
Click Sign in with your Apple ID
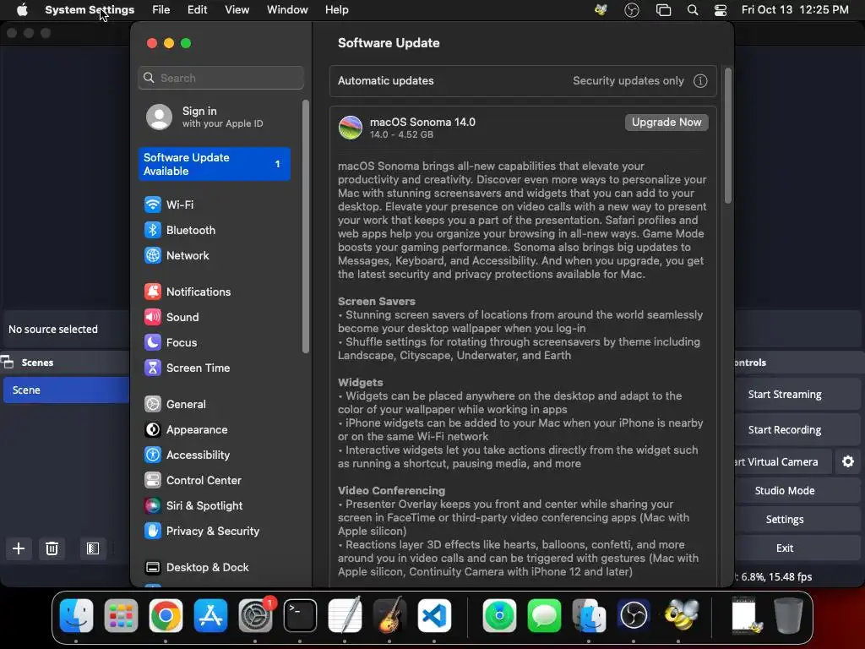click(214, 117)
